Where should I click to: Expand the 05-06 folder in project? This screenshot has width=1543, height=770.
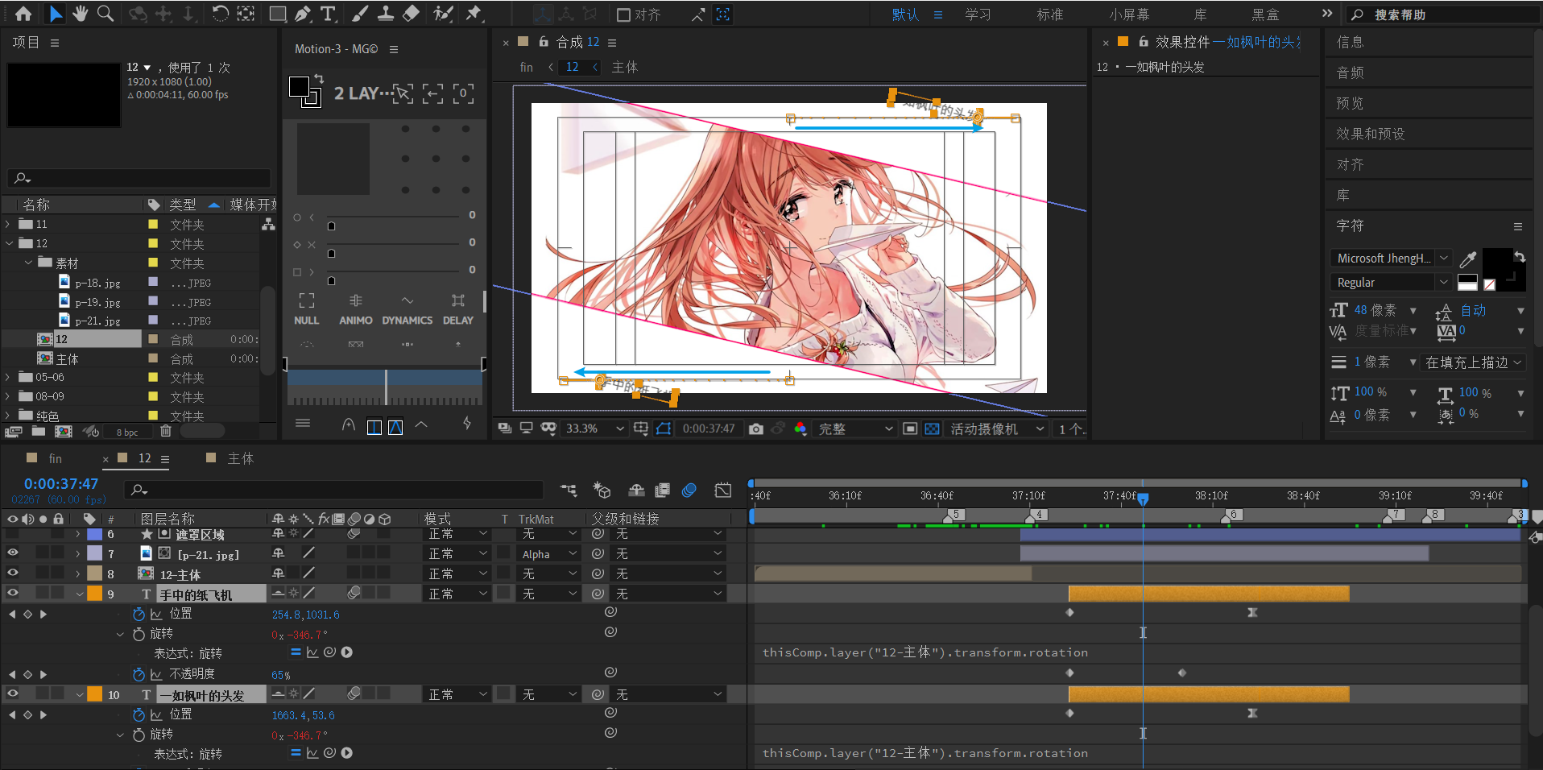tap(8, 377)
